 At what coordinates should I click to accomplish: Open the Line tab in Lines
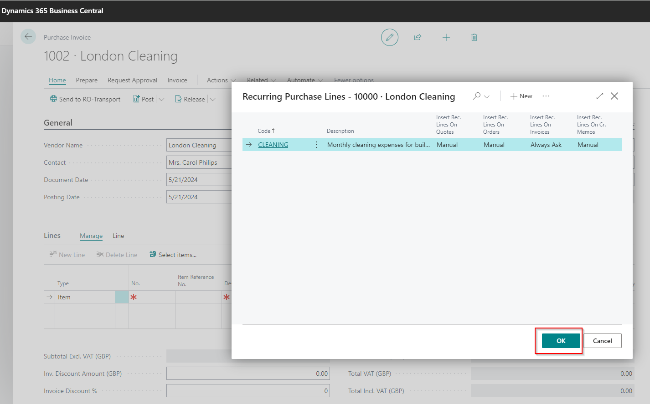119,236
